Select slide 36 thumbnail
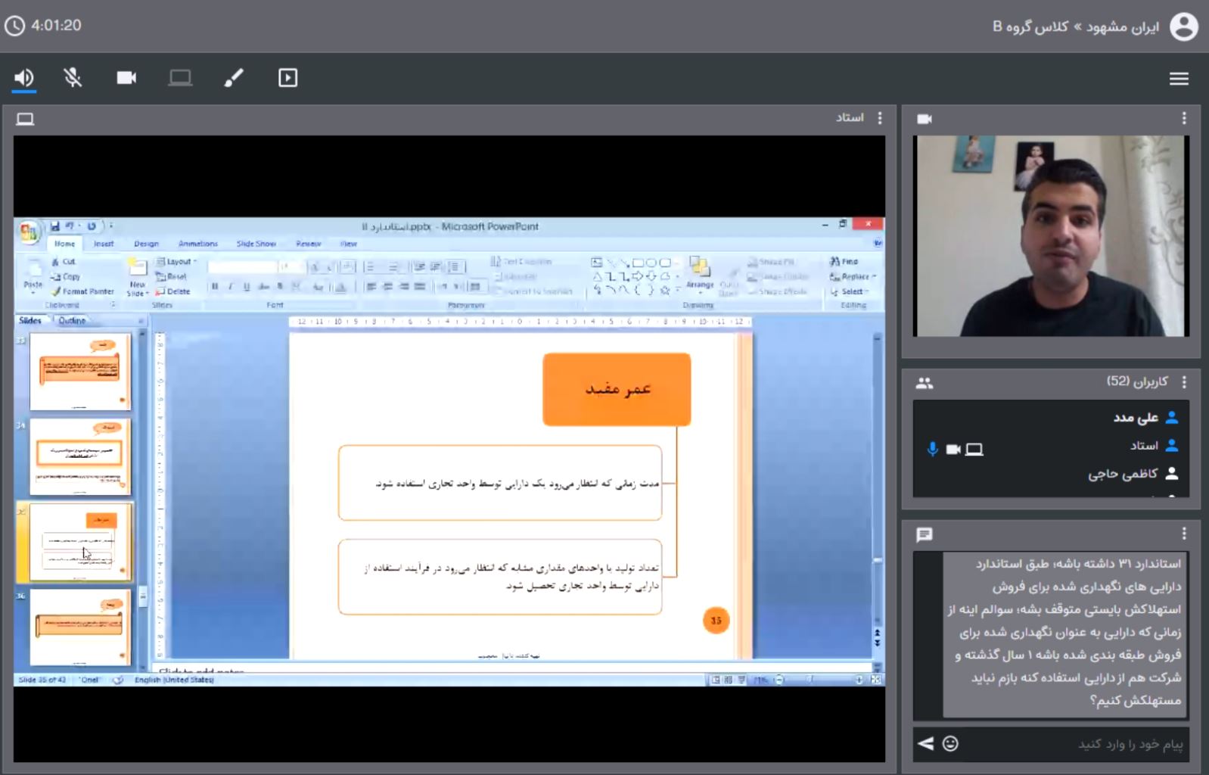 (80, 627)
